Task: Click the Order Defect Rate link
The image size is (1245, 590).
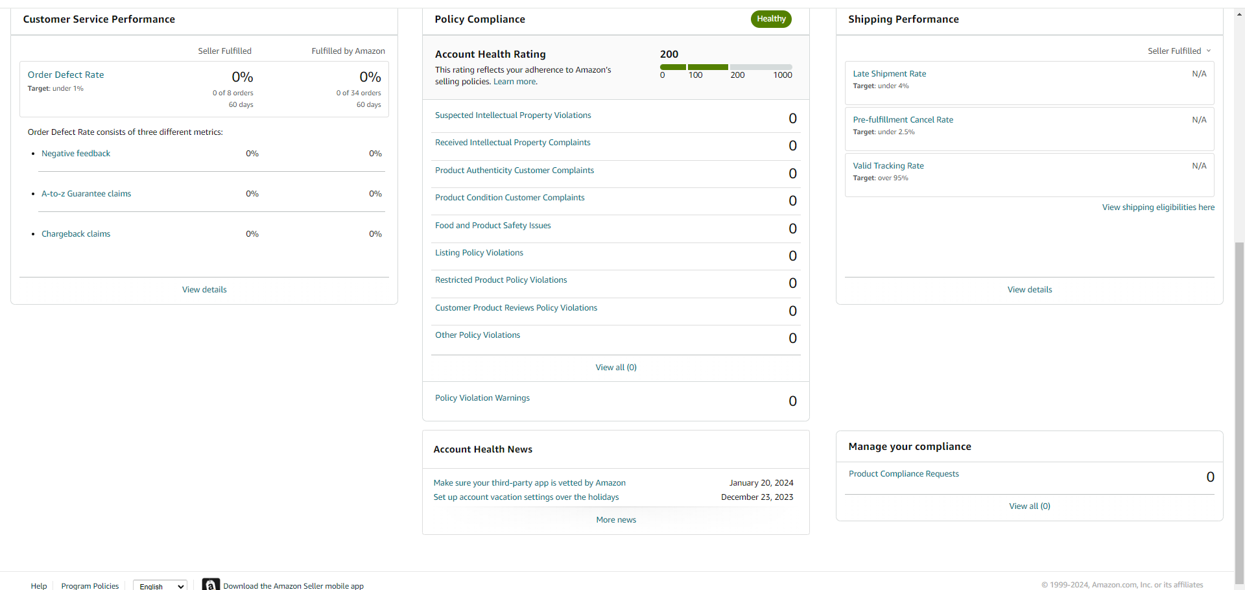Action: 65,75
